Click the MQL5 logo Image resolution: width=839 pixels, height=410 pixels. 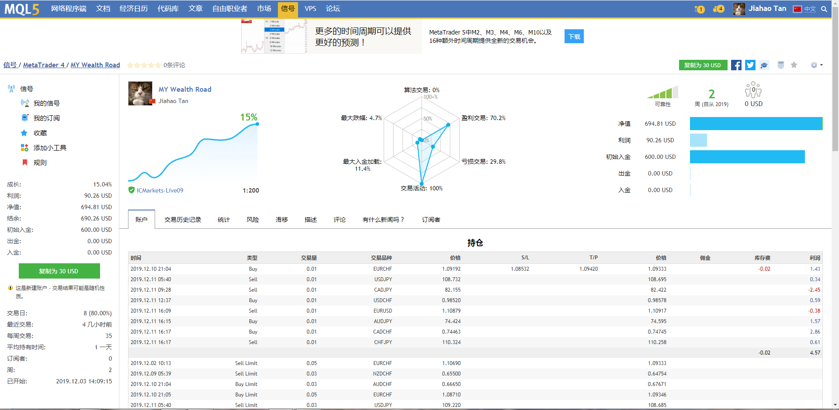[22, 9]
